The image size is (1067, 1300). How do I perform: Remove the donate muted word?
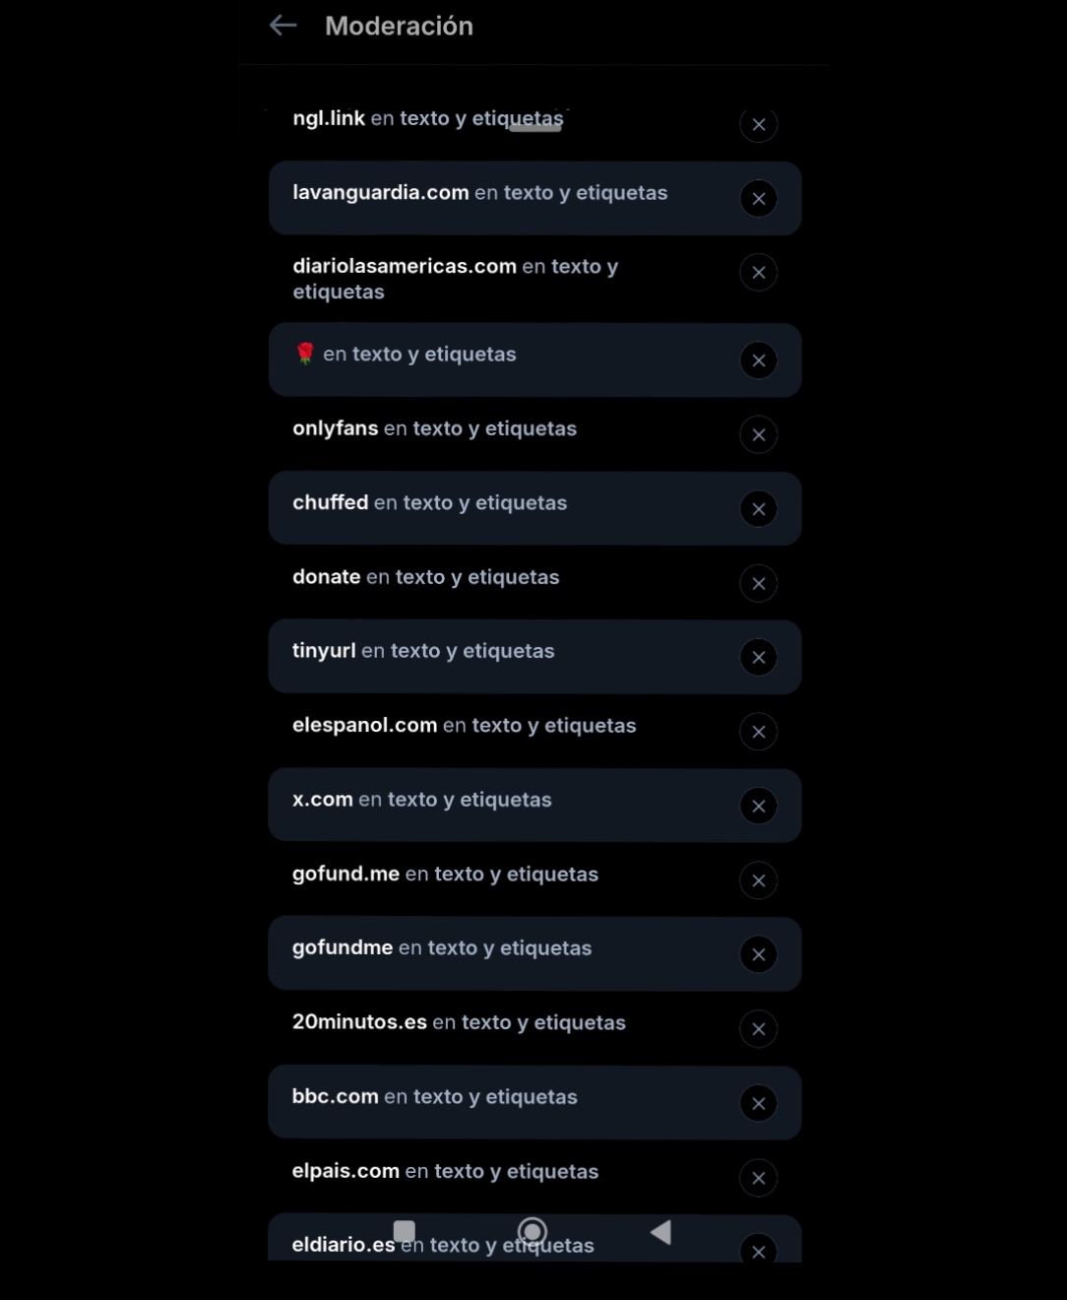(x=758, y=583)
